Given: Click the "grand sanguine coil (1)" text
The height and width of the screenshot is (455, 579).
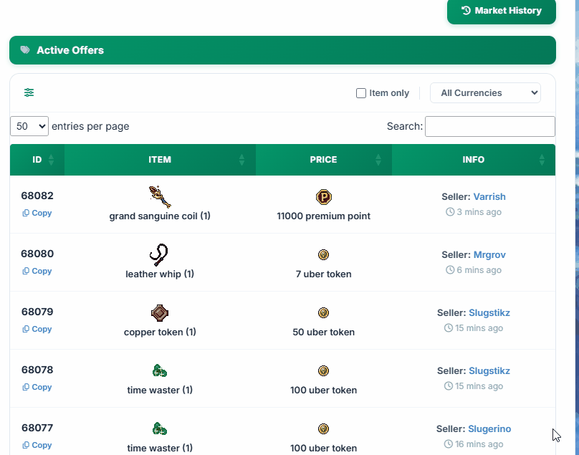Looking at the screenshot, I should [160, 216].
